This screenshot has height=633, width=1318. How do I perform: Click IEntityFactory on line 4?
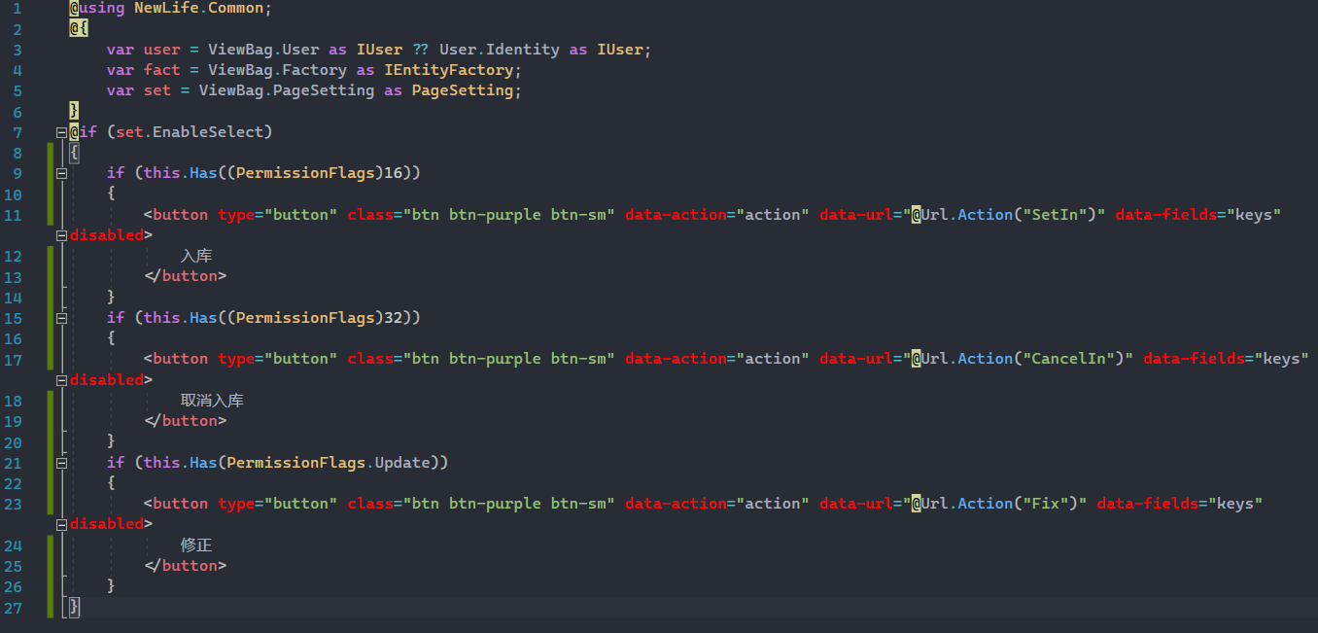tap(448, 70)
